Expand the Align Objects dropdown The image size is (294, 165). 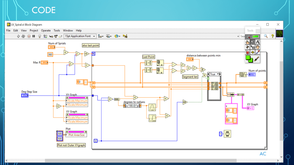(101, 36)
